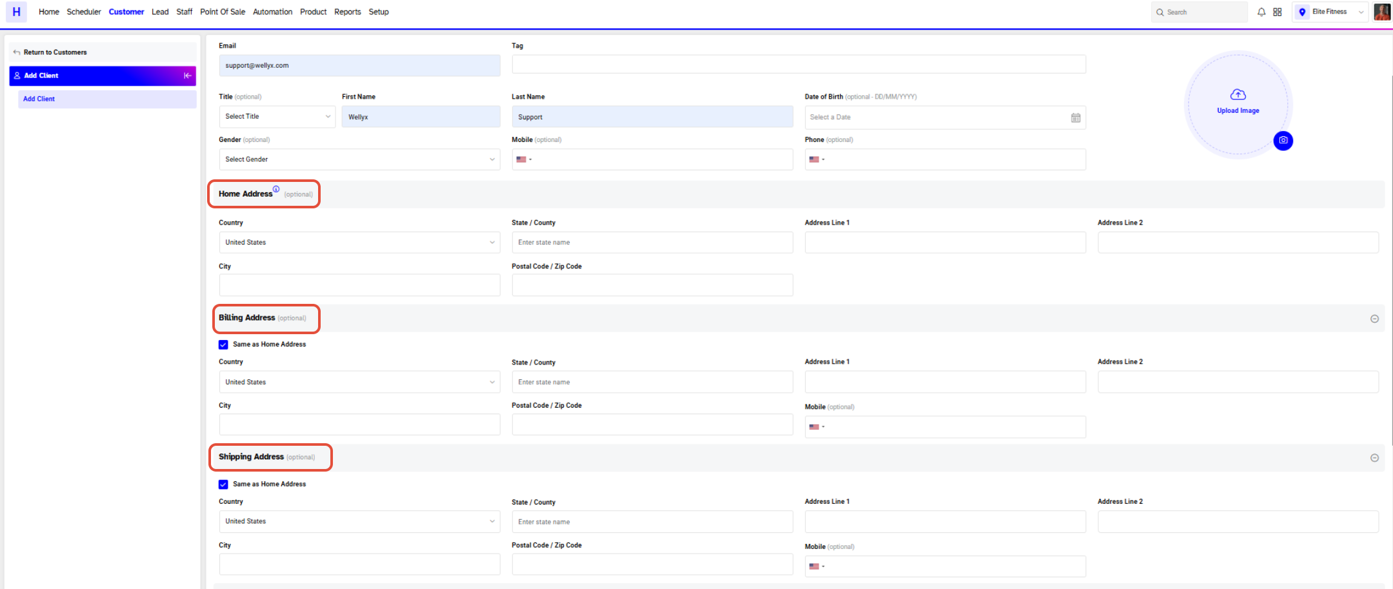Click the Tag input field
The image size is (1393, 589).
point(799,64)
